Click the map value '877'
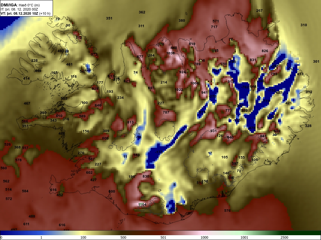Image resolution: width=321 pixels, height=240 pixels. pos(140,57)
